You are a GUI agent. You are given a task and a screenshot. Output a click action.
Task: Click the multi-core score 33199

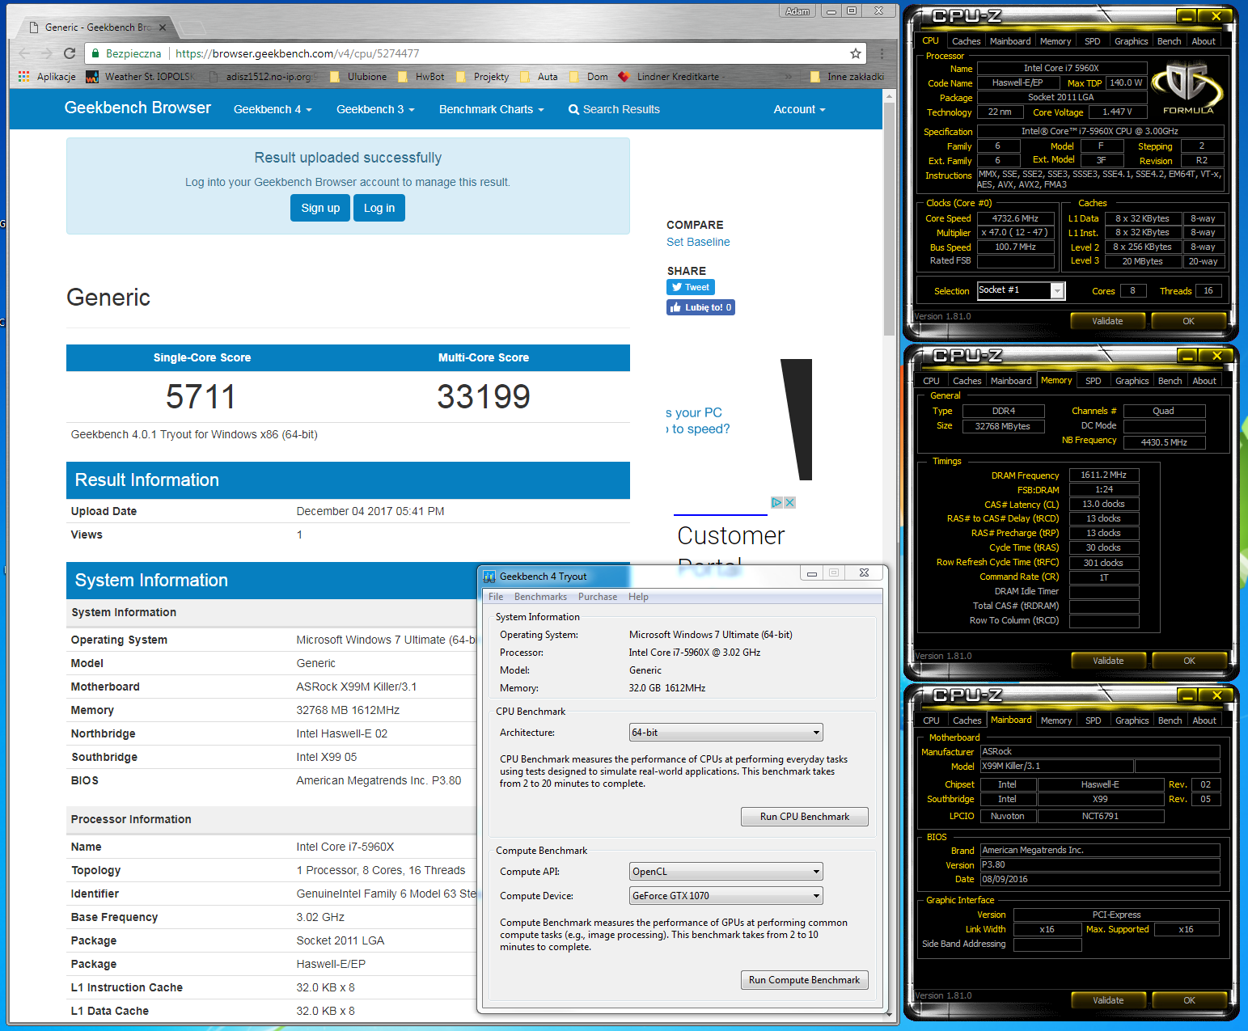click(484, 397)
